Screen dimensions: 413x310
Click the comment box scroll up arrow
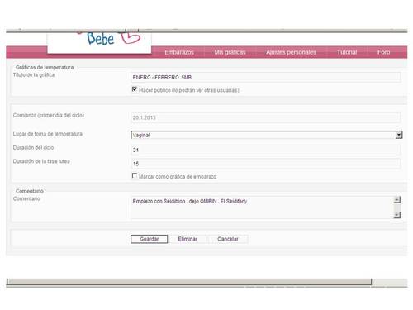(397, 199)
